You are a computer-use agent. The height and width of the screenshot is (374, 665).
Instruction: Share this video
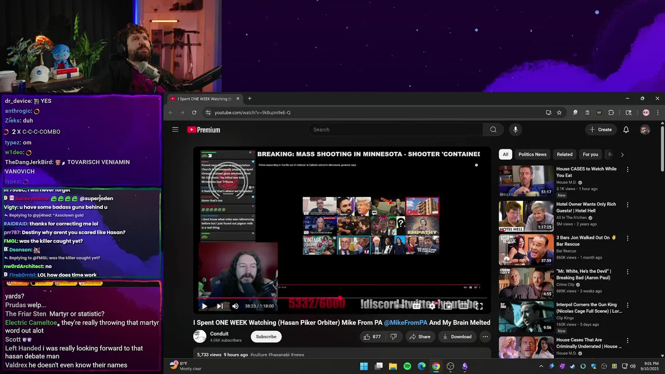(420, 337)
